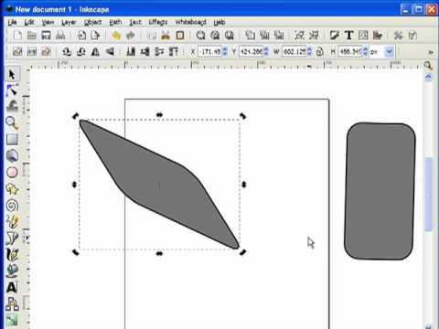Image resolution: width=439 pixels, height=329 pixels.
Task: Open the Object menu
Action: 93,22
